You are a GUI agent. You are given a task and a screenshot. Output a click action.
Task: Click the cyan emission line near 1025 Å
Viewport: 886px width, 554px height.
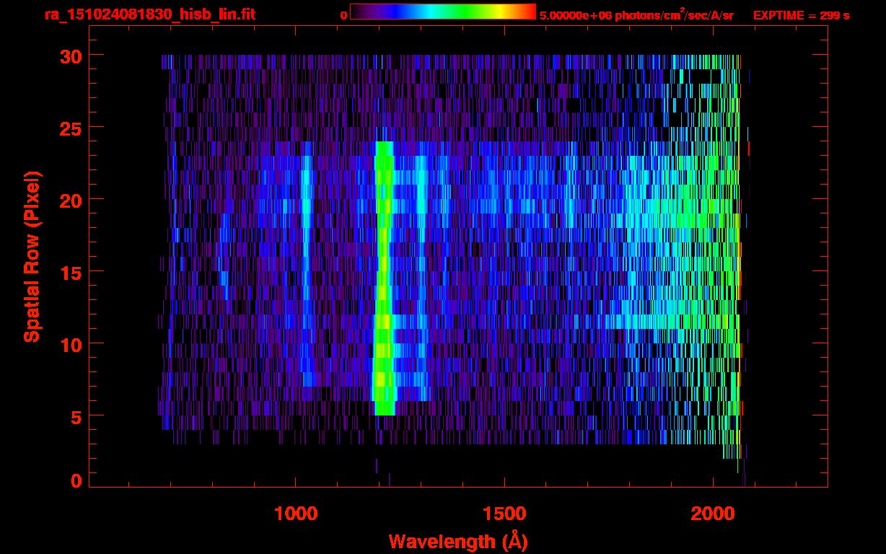[306, 263]
